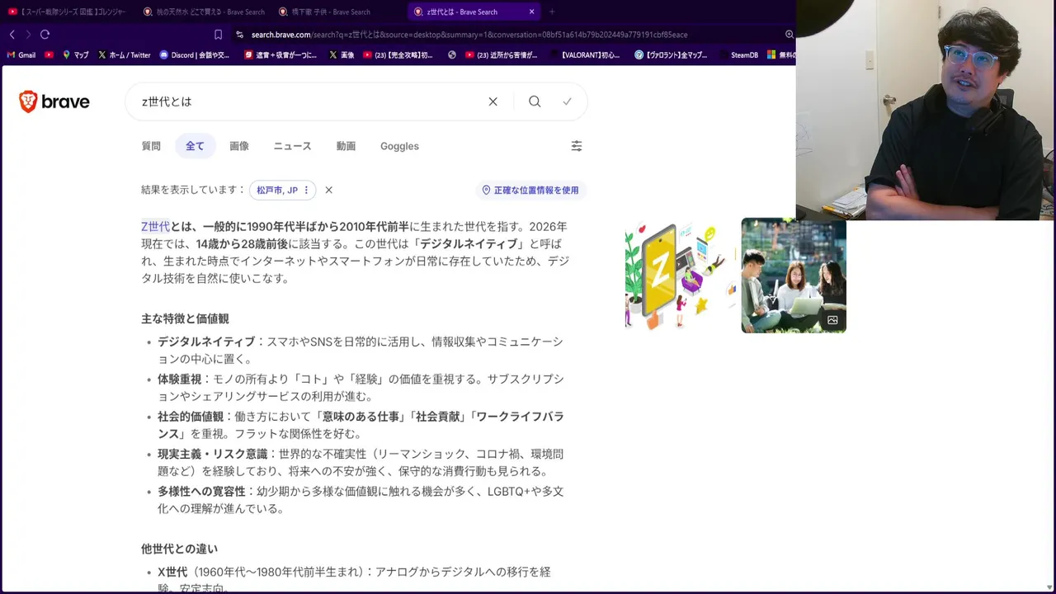Select the 全て results tab

point(195,146)
